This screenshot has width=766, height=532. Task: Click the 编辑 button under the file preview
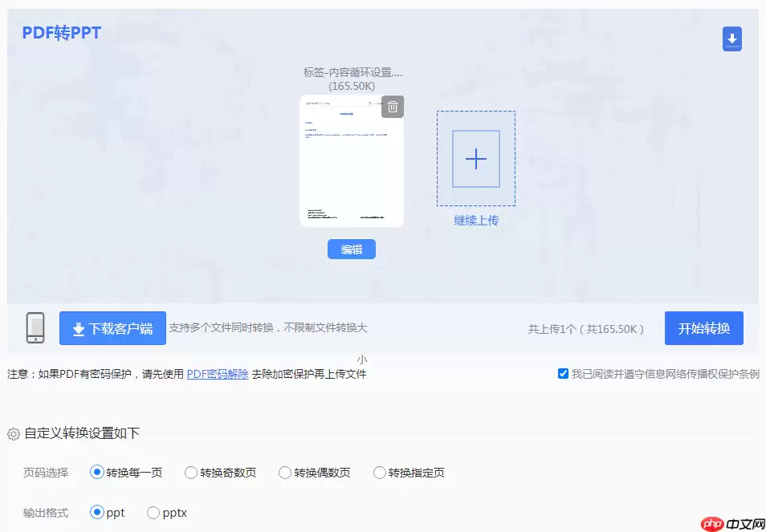coord(351,249)
